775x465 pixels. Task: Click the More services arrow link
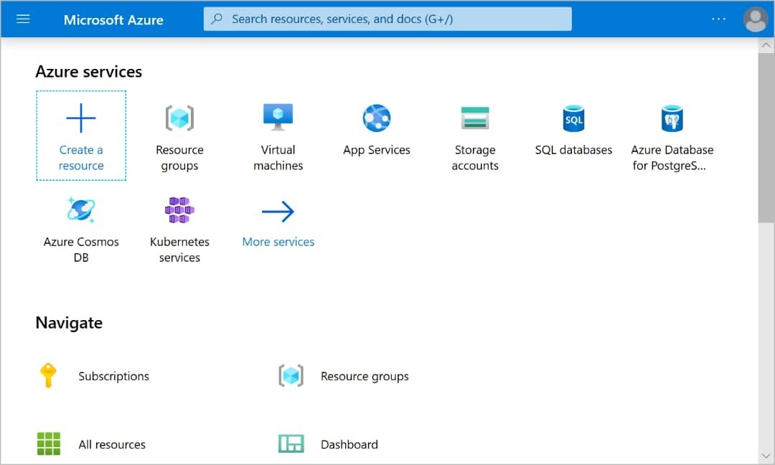pos(278,212)
